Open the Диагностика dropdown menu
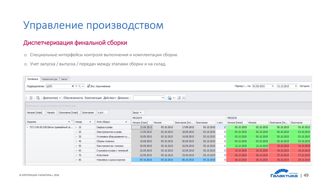 pyautogui.click(x=52, y=98)
